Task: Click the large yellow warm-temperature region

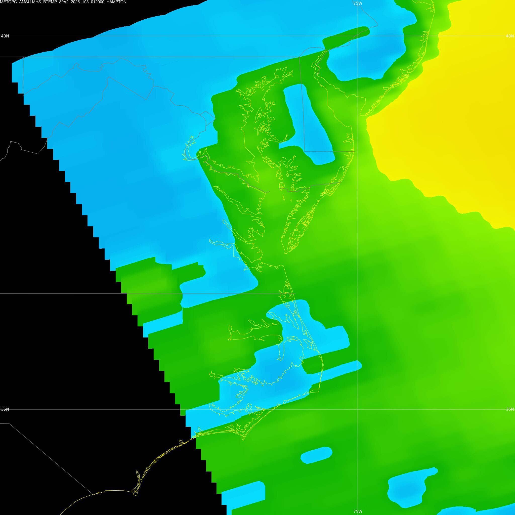Action: coord(453,107)
